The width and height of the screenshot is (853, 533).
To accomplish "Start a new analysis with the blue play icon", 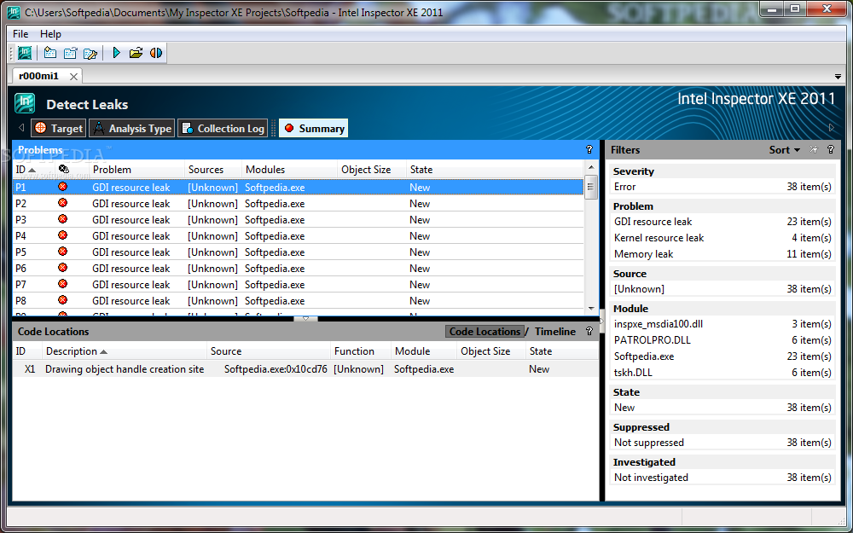I will click(x=116, y=53).
